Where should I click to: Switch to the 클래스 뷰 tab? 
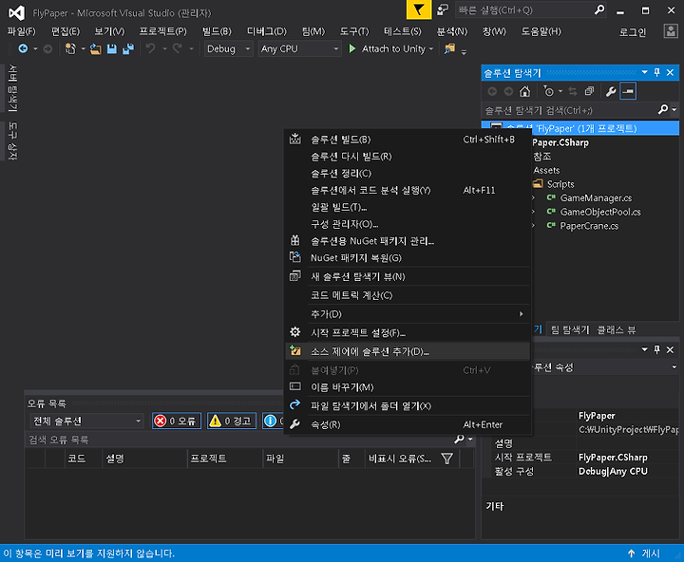coord(616,329)
